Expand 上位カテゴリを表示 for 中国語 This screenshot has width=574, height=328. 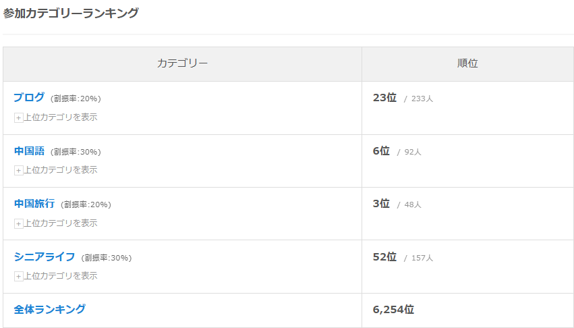click(61, 170)
